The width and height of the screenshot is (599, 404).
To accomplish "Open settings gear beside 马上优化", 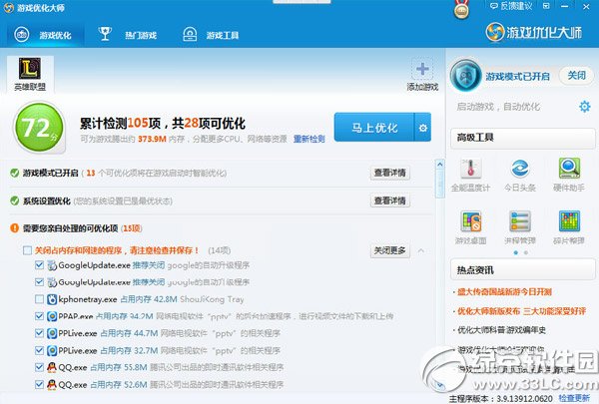I will pos(423,128).
